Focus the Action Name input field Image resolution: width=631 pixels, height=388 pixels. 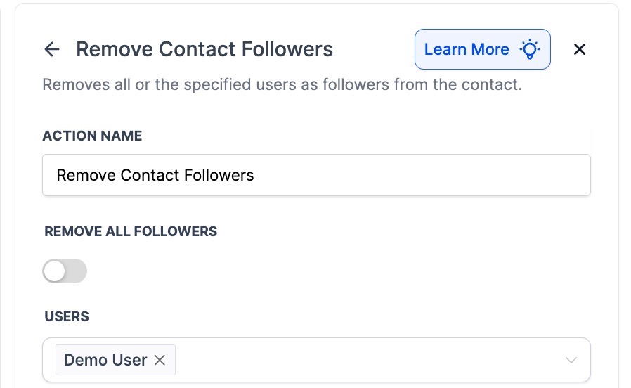click(316, 175)
